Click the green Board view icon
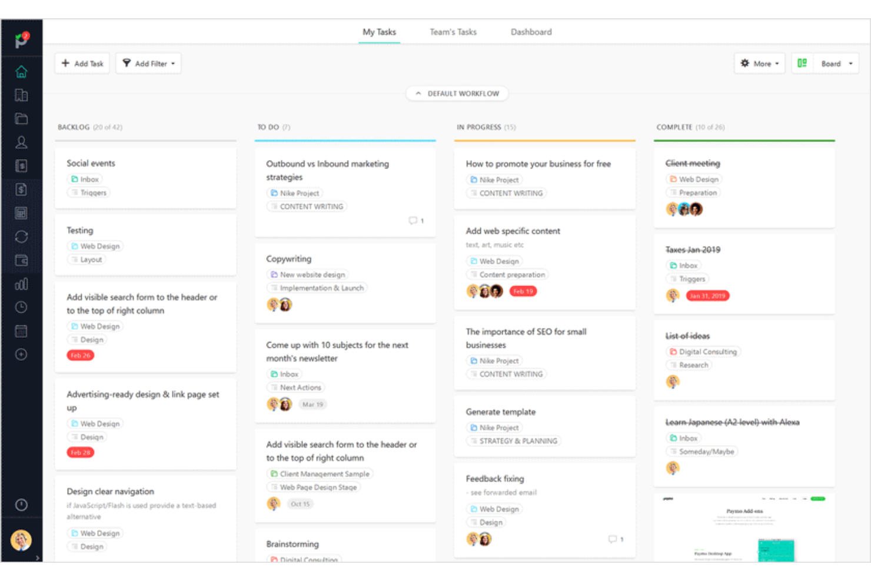 [801, 63]
